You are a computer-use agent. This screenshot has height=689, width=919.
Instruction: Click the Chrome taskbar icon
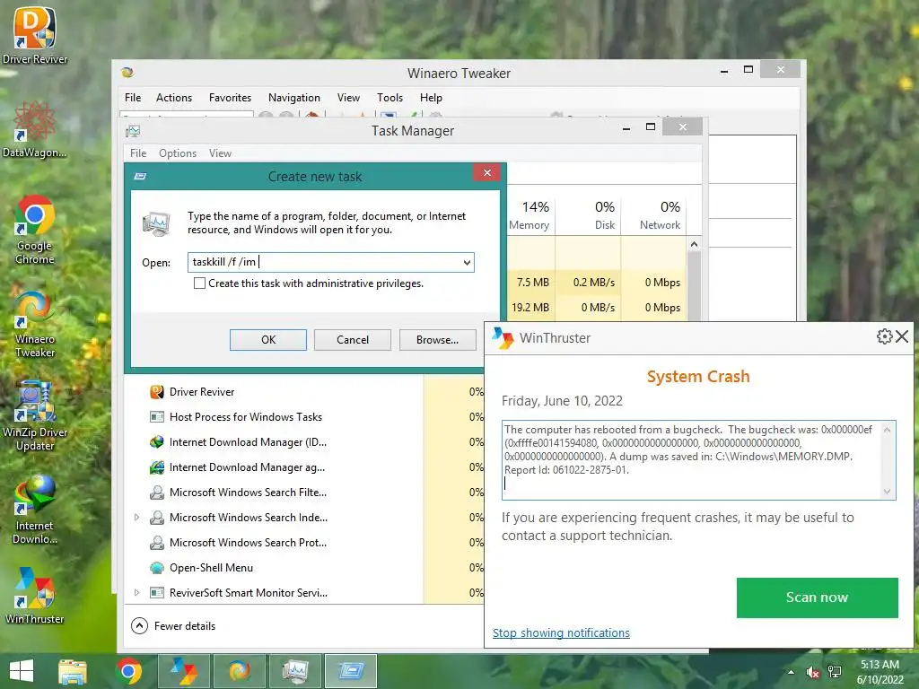128,671
